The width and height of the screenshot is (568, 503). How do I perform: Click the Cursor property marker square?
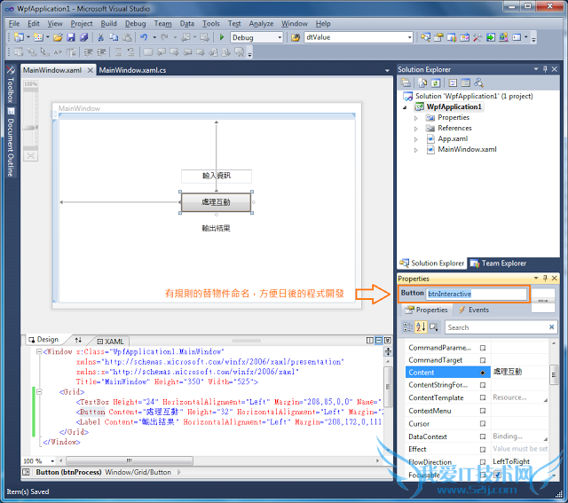(x=483, y=424)
